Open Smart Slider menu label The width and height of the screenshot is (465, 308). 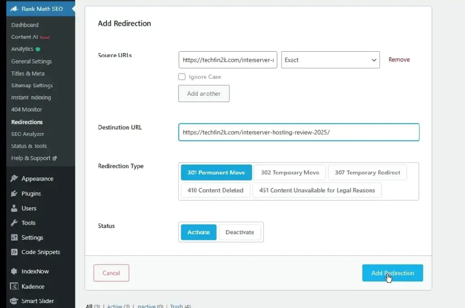tap(38, 301)
